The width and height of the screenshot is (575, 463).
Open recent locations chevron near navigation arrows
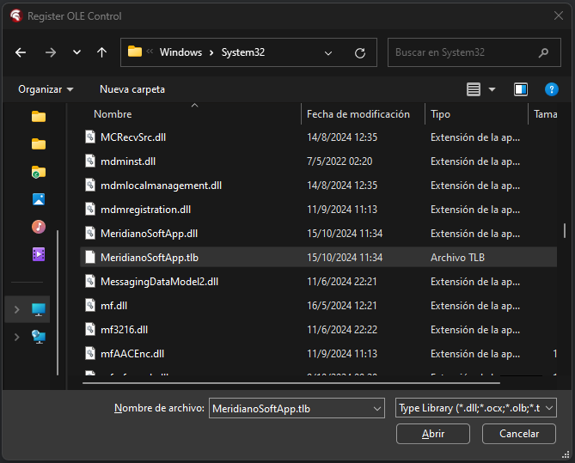[x=76, y=52]
